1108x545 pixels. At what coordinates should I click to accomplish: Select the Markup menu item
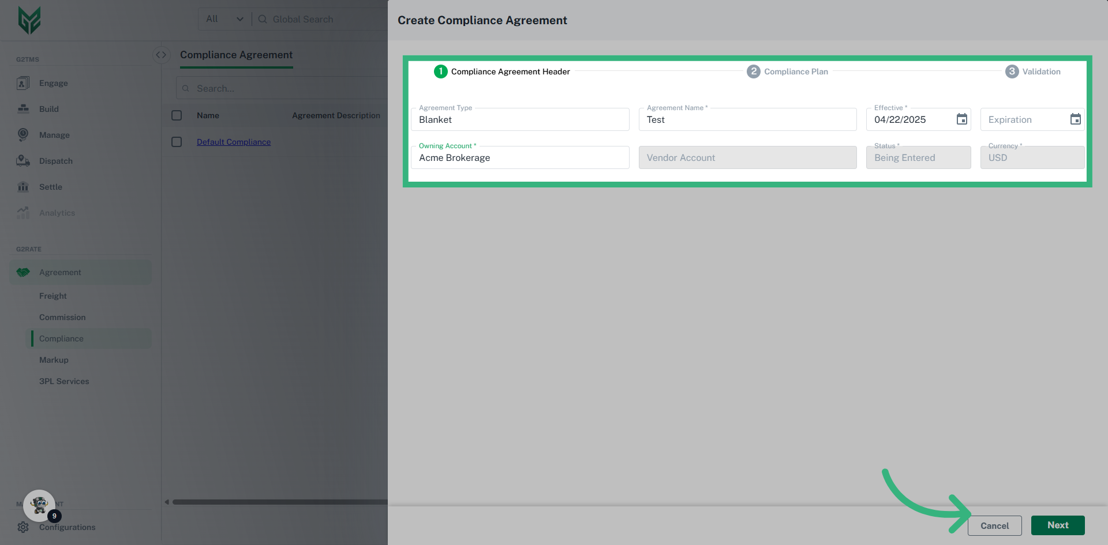pos(54,360)
